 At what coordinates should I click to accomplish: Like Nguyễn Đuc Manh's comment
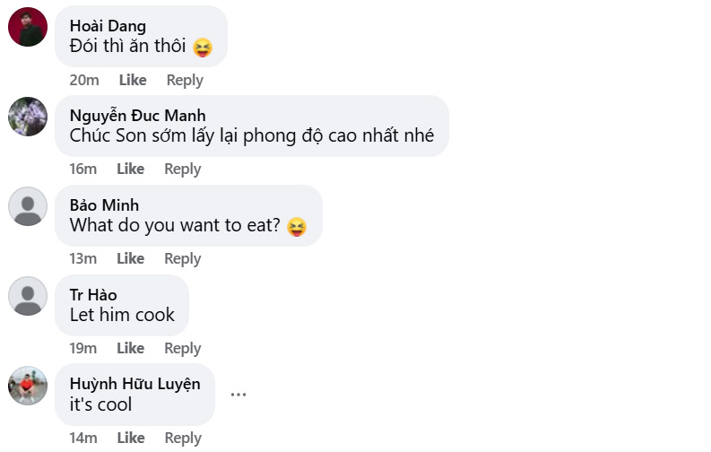pyautogui.click(x=130, y=169)
